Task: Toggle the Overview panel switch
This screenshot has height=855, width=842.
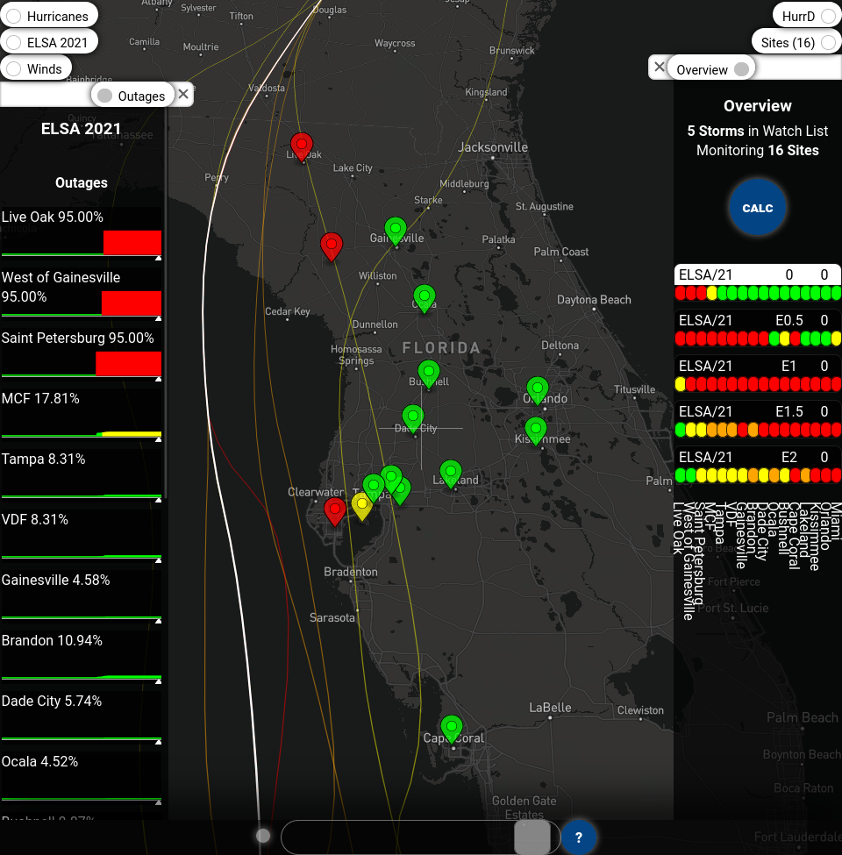Action: 742,69
